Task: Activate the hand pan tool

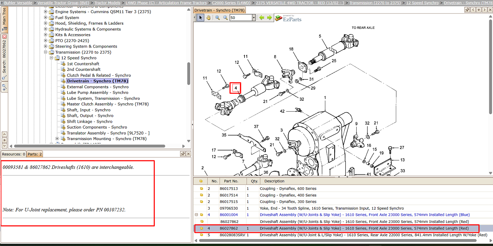Action: [x=208, y=18]
